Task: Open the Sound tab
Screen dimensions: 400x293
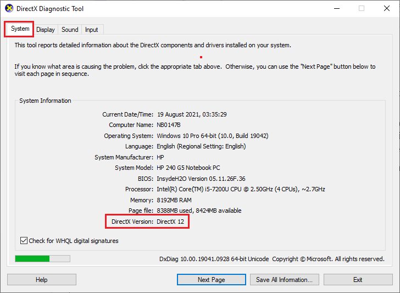Action: 70,30
